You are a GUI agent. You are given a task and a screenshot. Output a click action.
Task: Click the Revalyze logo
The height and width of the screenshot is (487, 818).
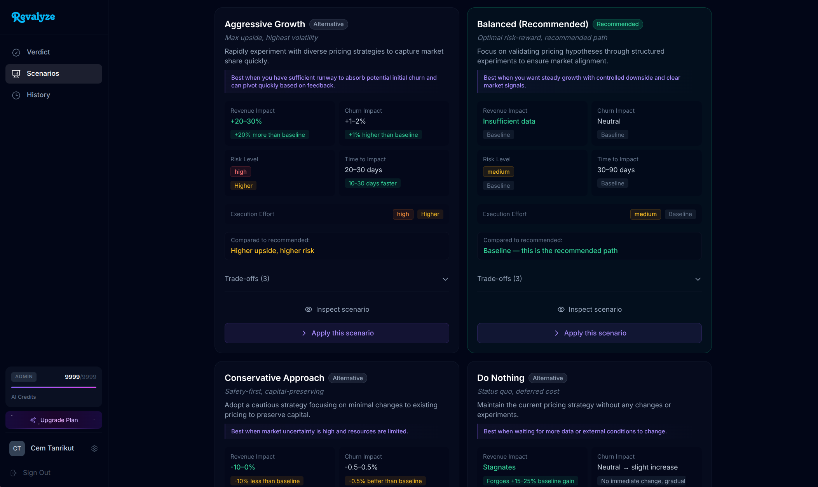(x=33, y=17)
